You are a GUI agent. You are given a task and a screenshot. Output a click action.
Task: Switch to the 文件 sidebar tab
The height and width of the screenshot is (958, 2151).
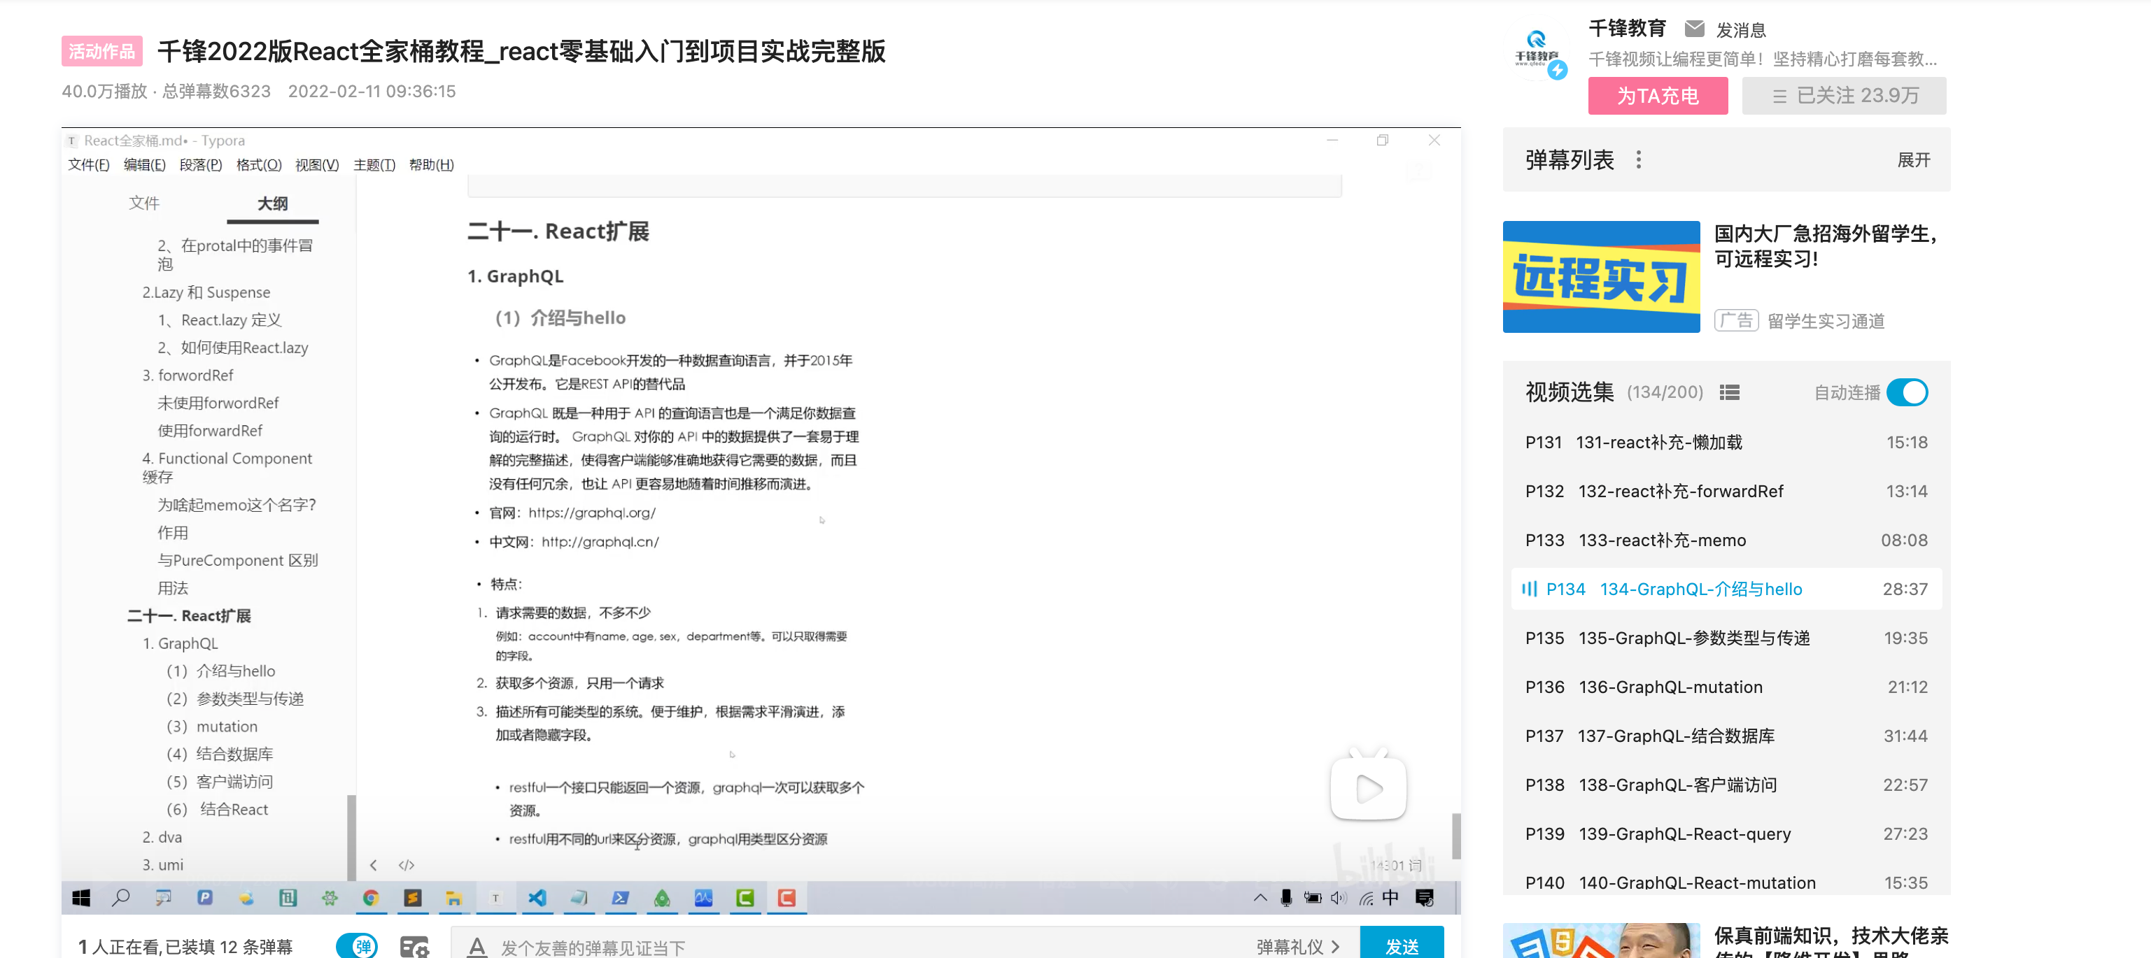(143, 203)
